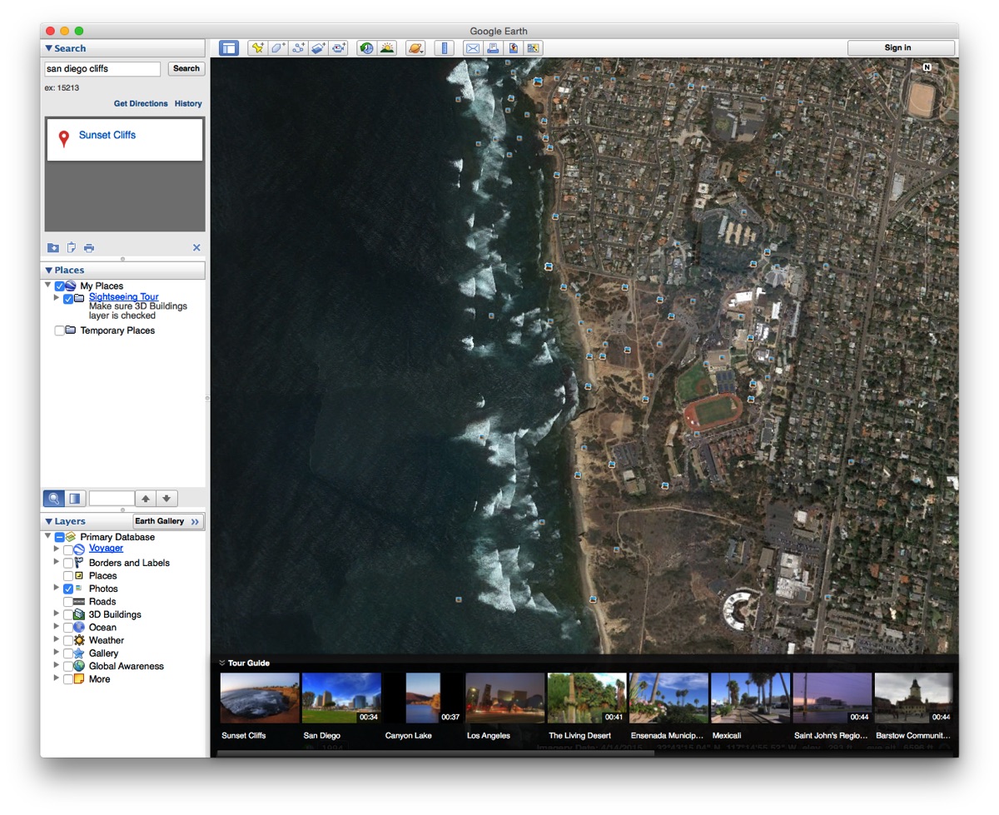The width and height of the screenshot is (999, 815).
Task: Collapse the Layers panel header
Action: [x=49, y=522]
